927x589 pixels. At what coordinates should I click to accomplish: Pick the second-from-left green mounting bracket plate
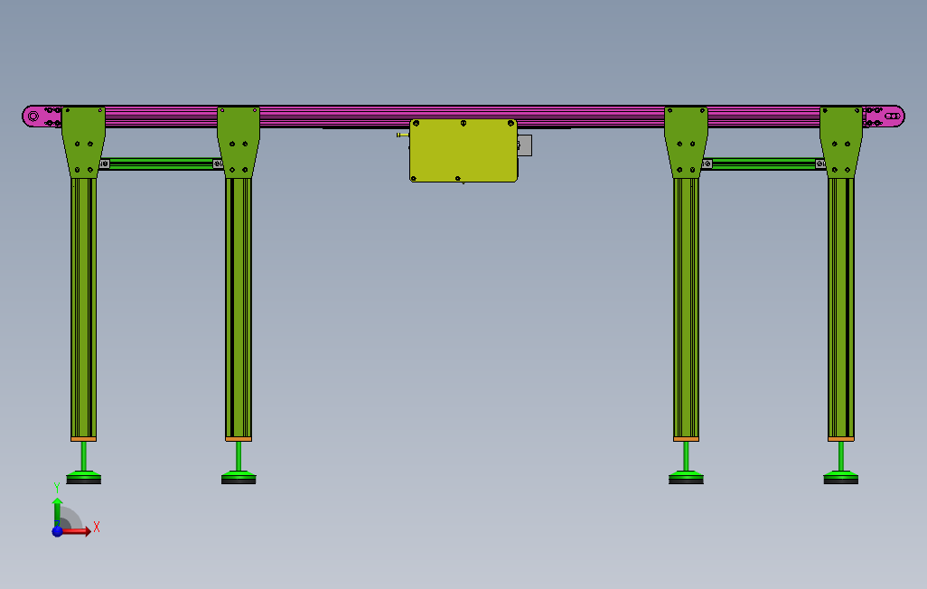[x=239, y=142]
